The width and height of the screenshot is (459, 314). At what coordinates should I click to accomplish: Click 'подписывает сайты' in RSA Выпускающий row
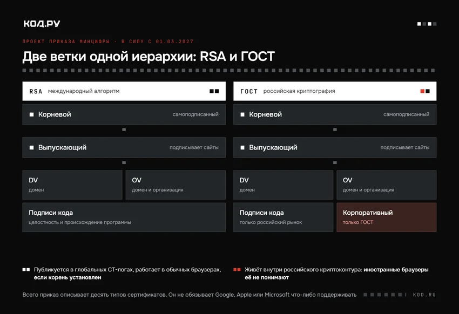click(x=194, y=147)
